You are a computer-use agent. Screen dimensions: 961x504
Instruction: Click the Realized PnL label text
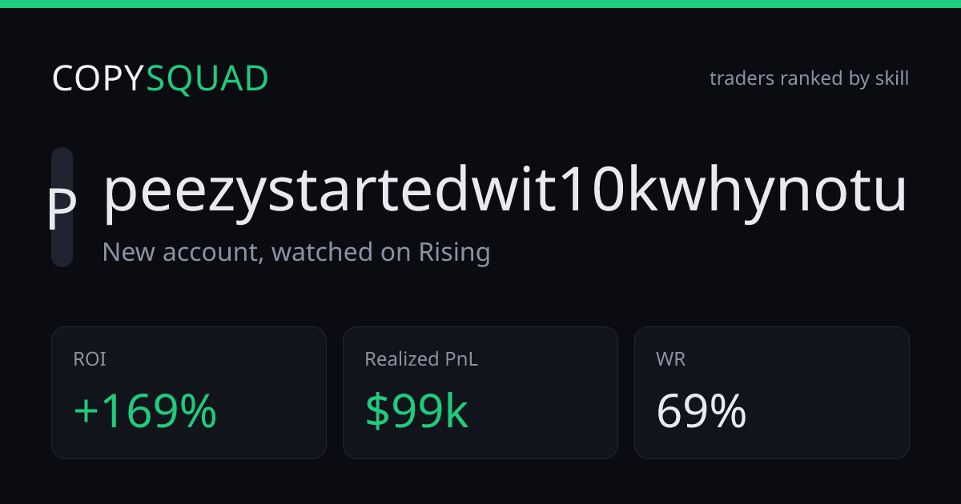[421, 359]
